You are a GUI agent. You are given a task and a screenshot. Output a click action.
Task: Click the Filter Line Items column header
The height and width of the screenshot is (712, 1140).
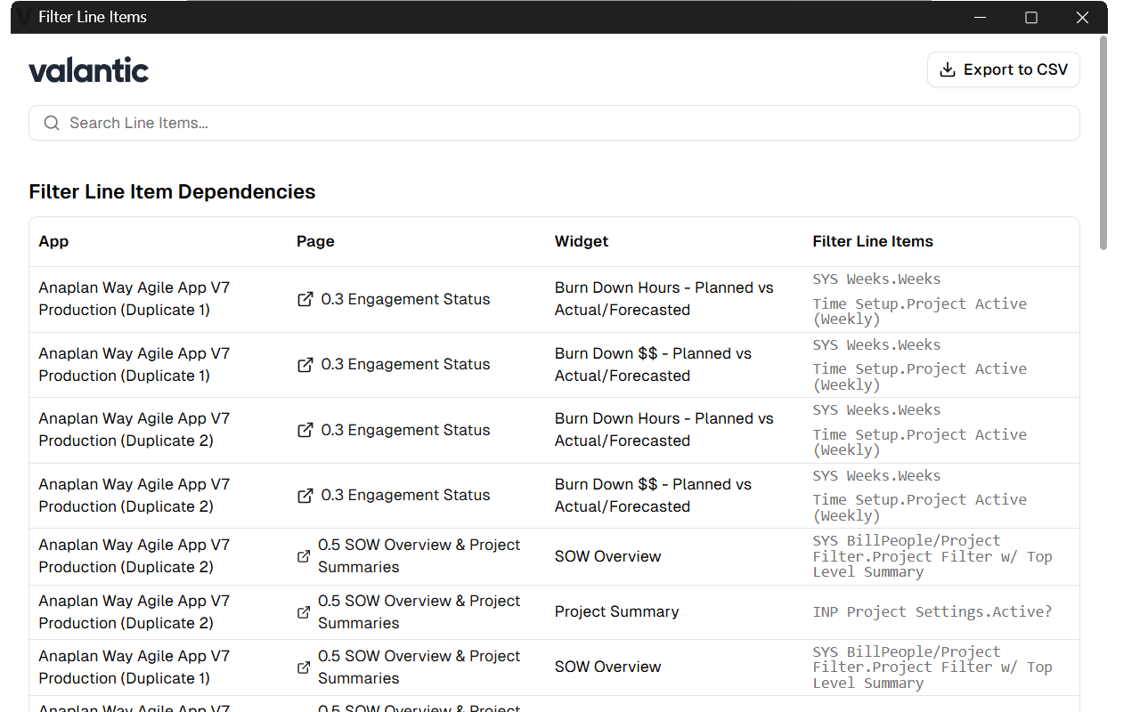pyautogui.click(x=873, y=241)
